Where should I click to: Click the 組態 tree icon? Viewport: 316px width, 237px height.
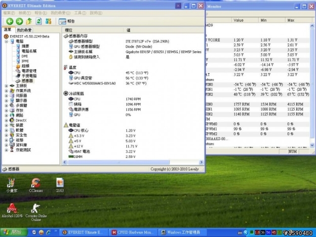point(12,140)
